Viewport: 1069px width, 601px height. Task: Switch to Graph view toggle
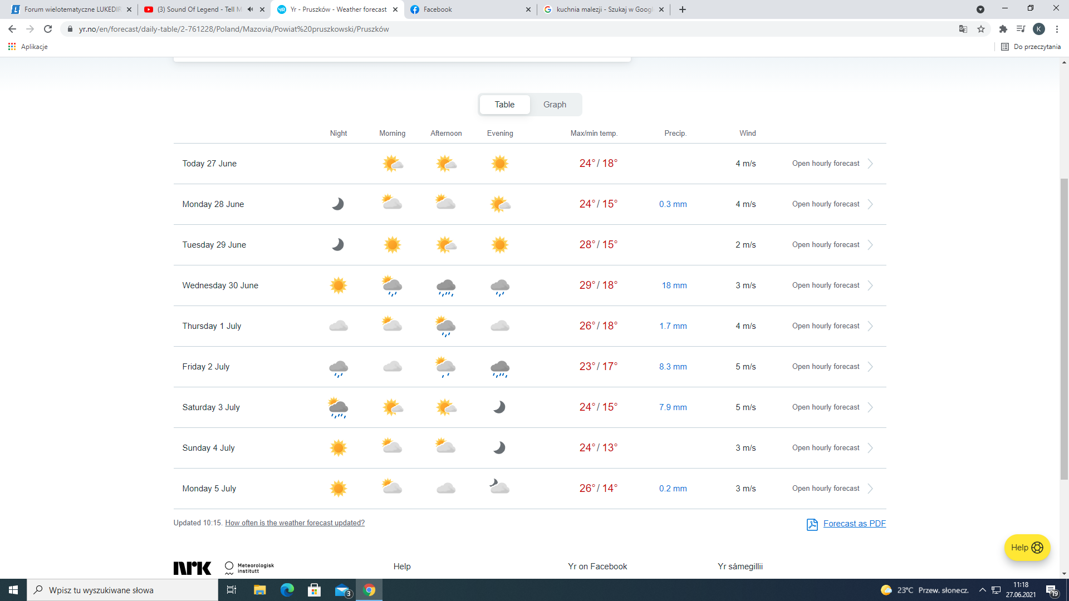click(x=555, y=105)
